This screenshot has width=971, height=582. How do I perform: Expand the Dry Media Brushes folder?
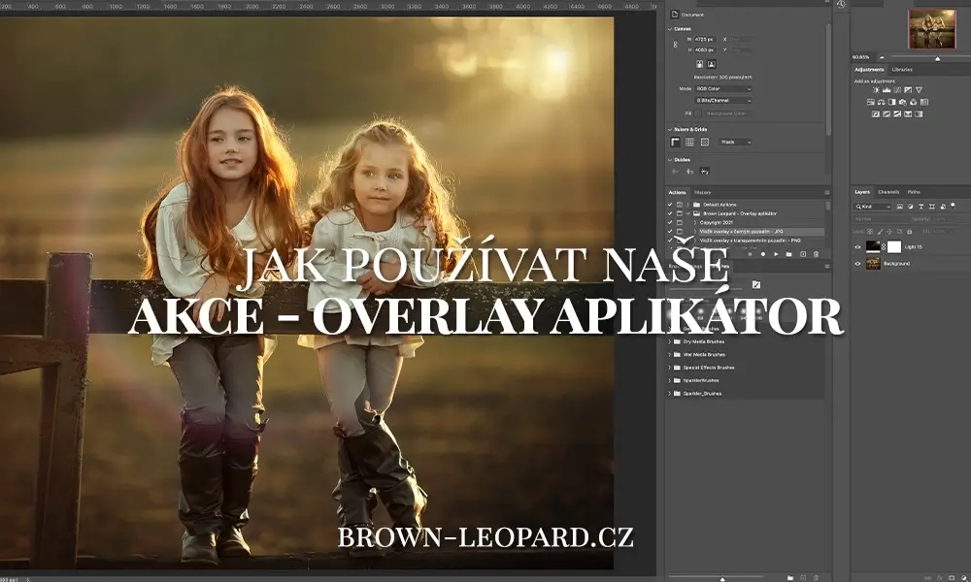click(670, 341)
